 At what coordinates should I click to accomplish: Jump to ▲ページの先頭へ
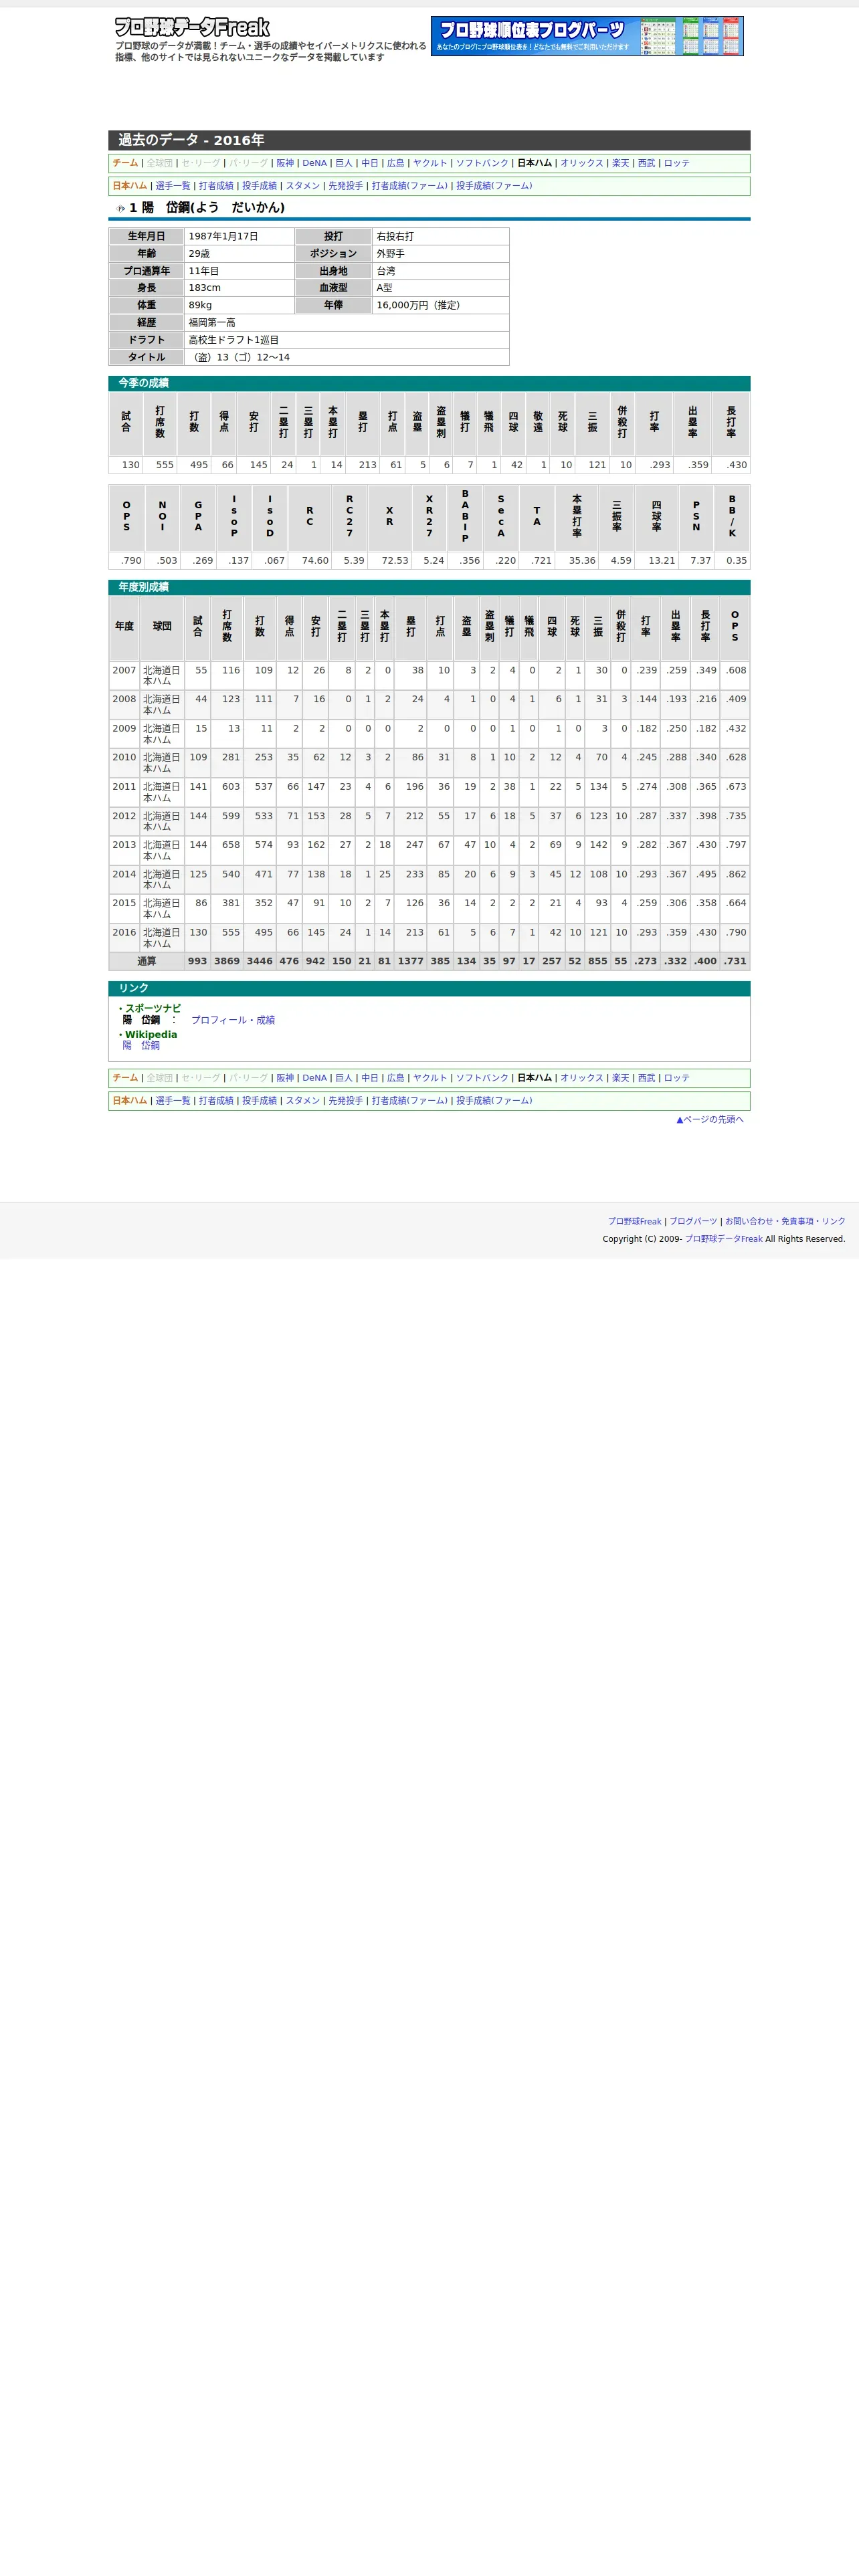point(710,1119)
